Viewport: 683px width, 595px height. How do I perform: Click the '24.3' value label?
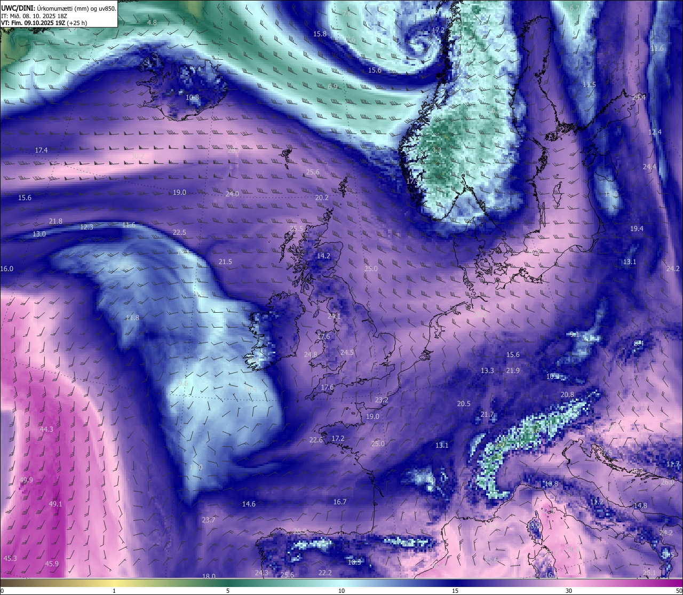point(261,573)
